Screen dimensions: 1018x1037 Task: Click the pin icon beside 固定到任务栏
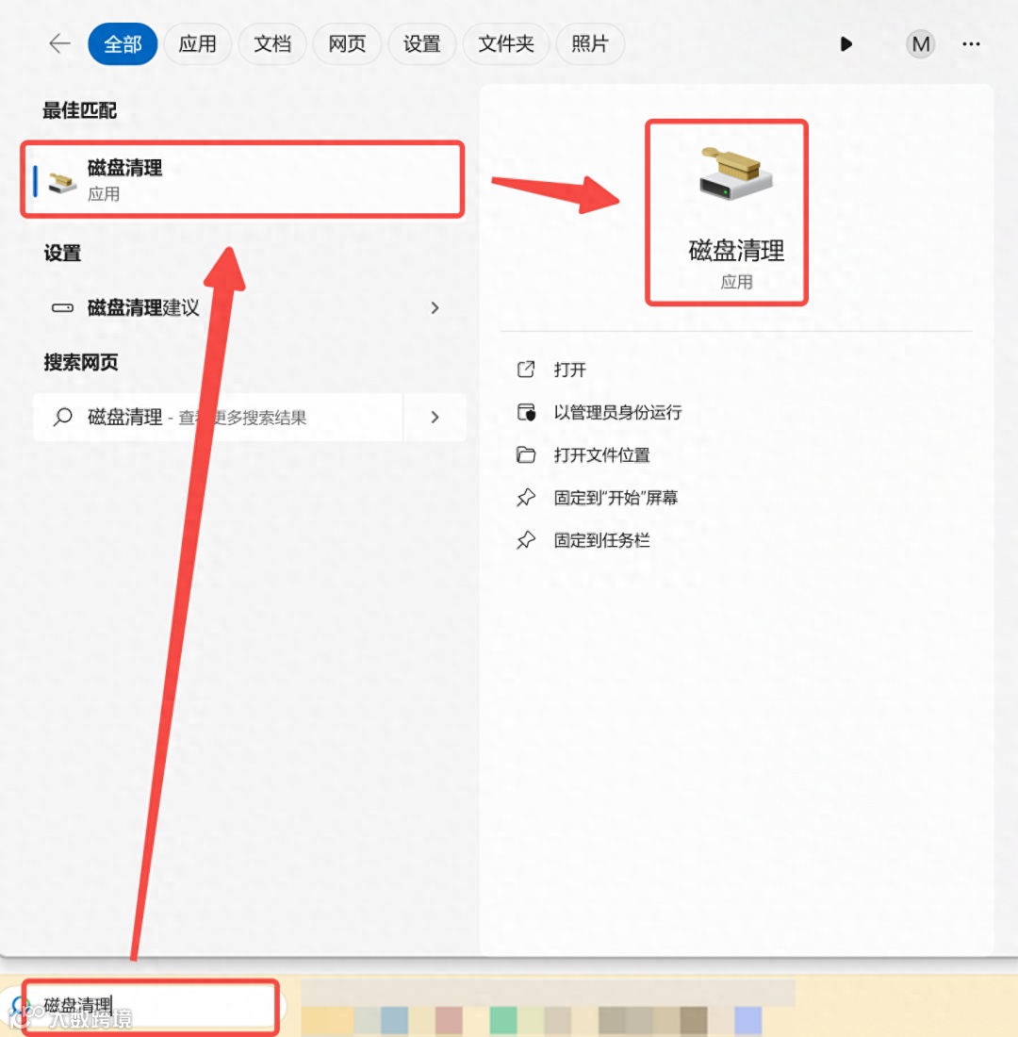pos(526,539)
